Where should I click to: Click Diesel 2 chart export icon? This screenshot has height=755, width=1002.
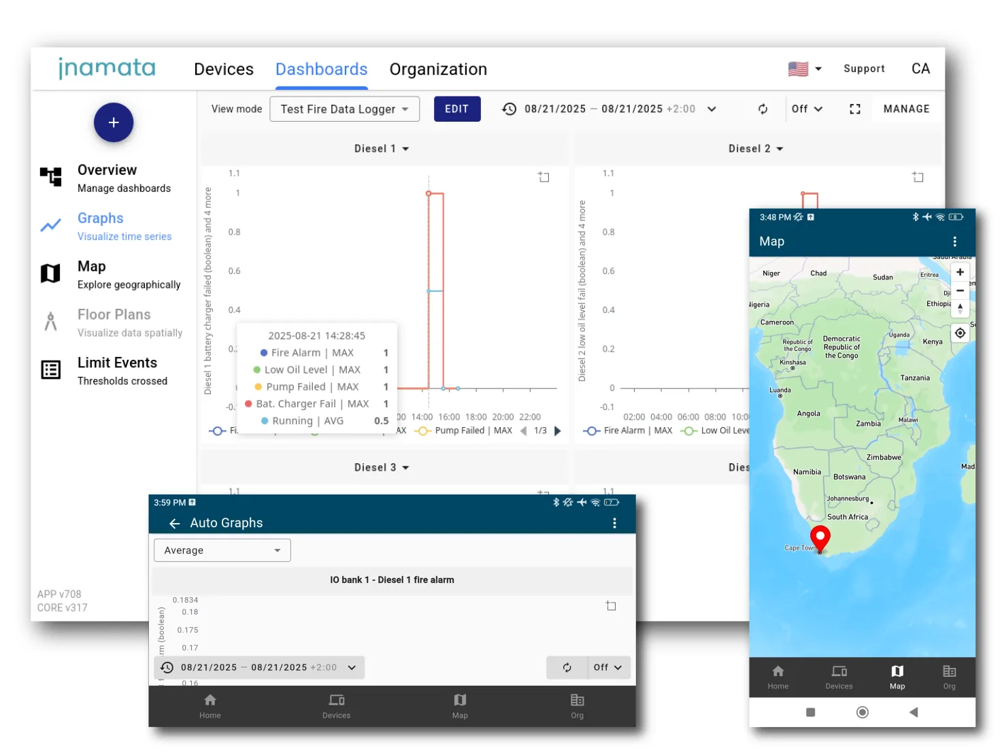point(918,177)
